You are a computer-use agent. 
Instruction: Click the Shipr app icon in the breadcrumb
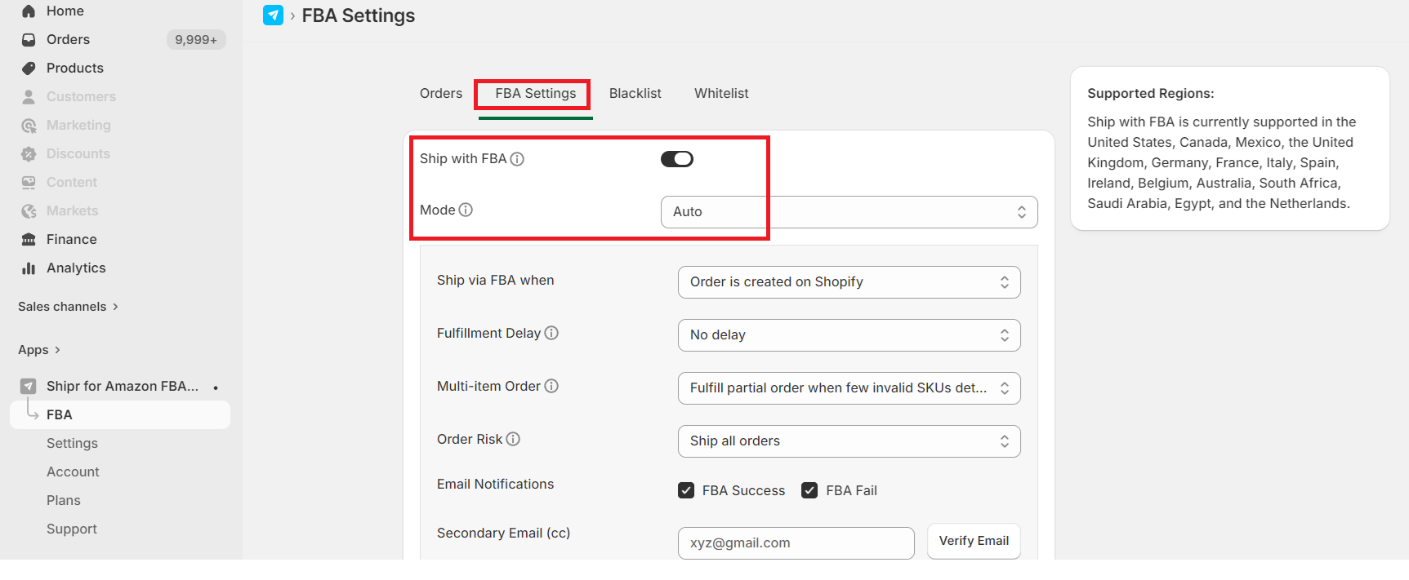coord(273,15)
